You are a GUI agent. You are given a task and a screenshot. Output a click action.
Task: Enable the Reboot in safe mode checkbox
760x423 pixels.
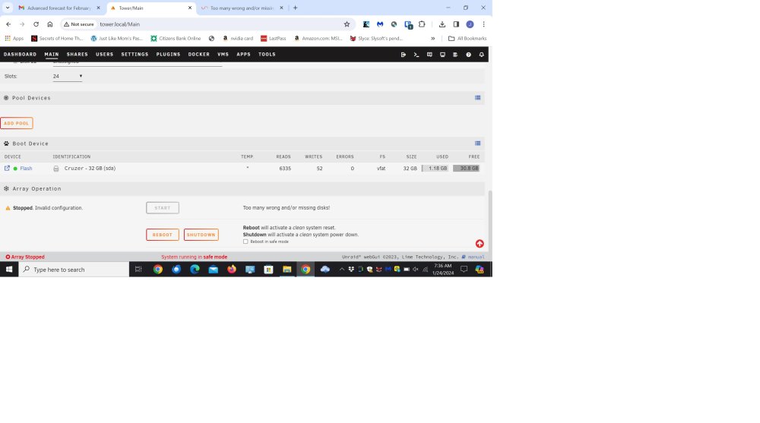pos(245,241)
